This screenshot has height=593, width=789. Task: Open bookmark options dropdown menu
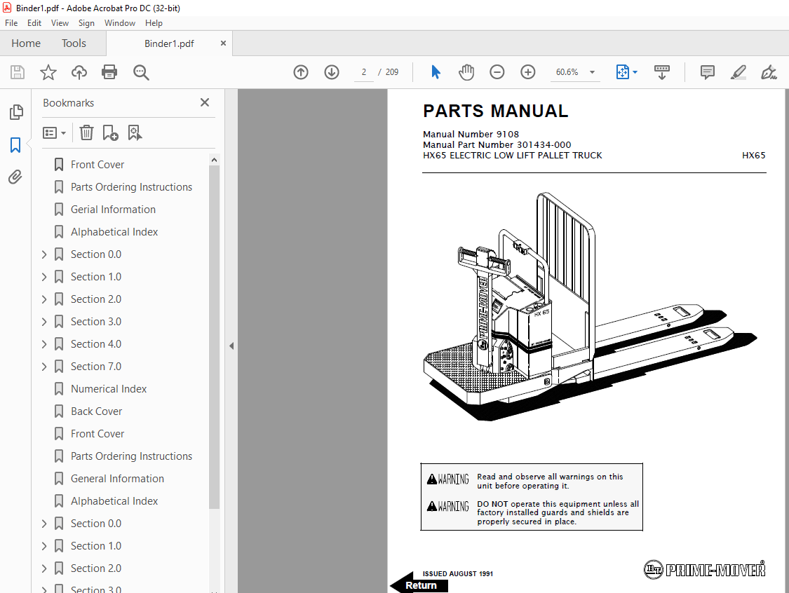click(x=54, y=132)
